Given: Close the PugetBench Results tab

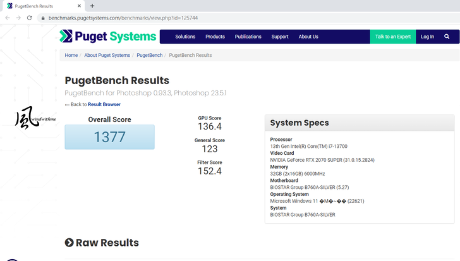Looking at the screenshot, I should (80, 6).
